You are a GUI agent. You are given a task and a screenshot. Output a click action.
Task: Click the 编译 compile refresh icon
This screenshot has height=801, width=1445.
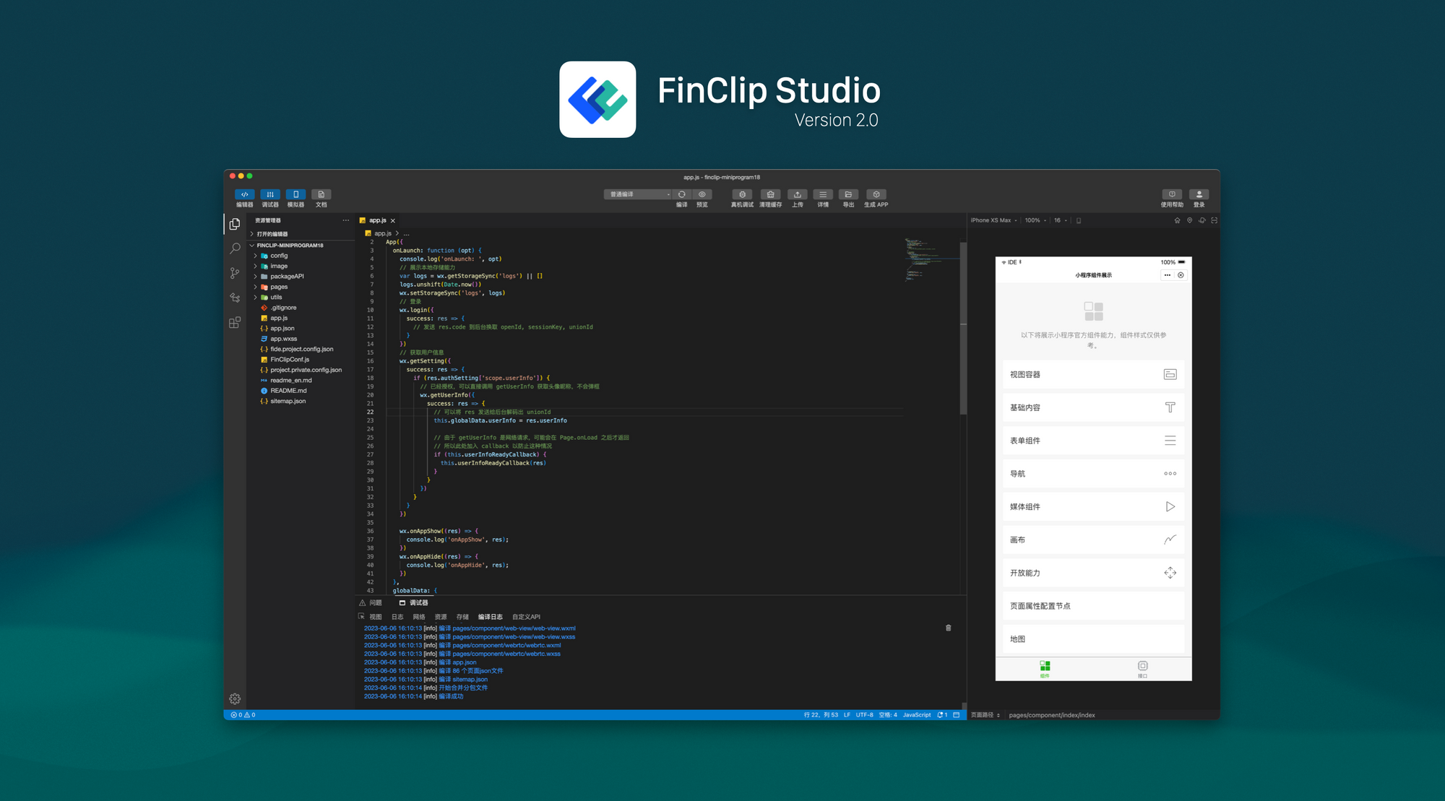tap(681, 194)
